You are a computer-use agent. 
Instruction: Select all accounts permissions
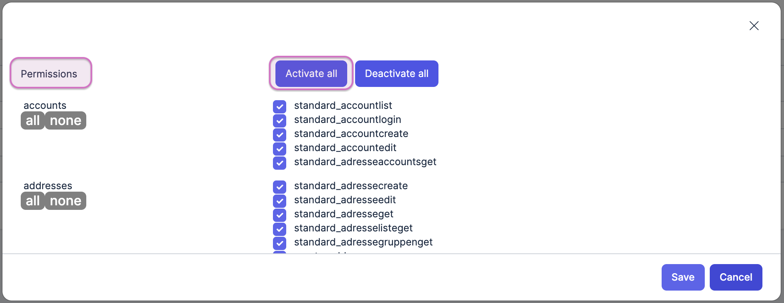33,120
